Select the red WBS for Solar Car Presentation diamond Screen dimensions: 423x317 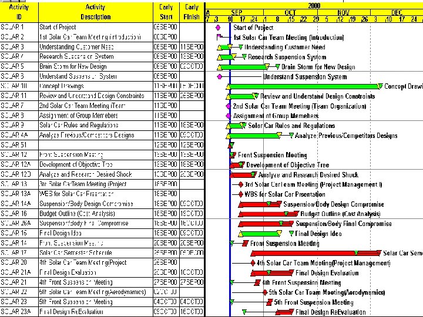coord(241,194)
